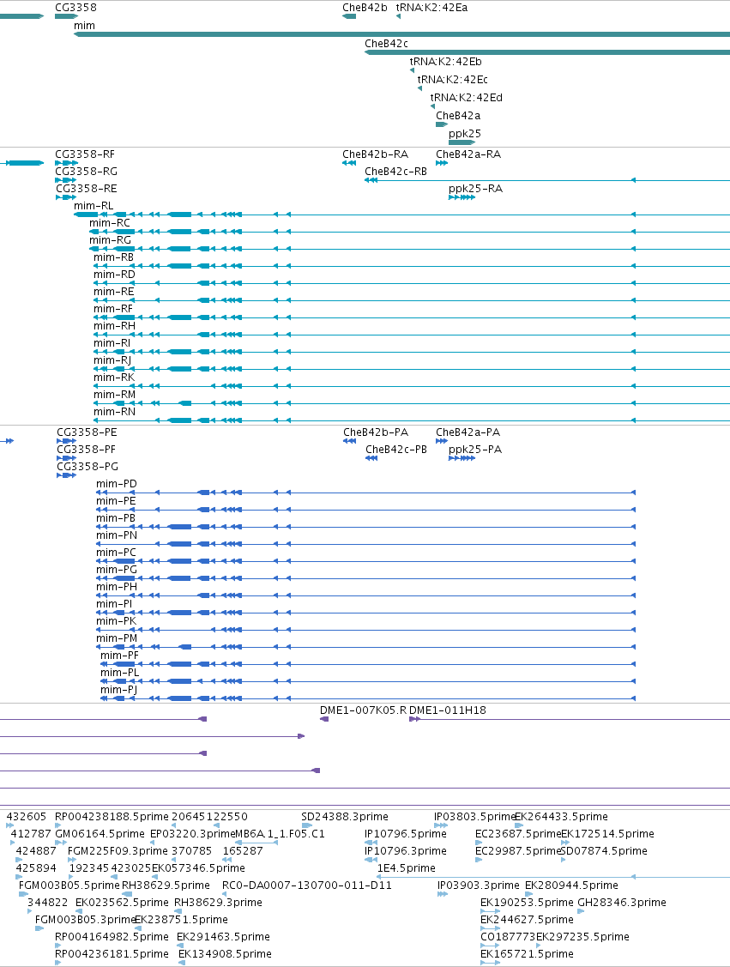Open the CG3358-RF transcript
The width and height of the screenshot is (730, 967).
tap(85, 154)
